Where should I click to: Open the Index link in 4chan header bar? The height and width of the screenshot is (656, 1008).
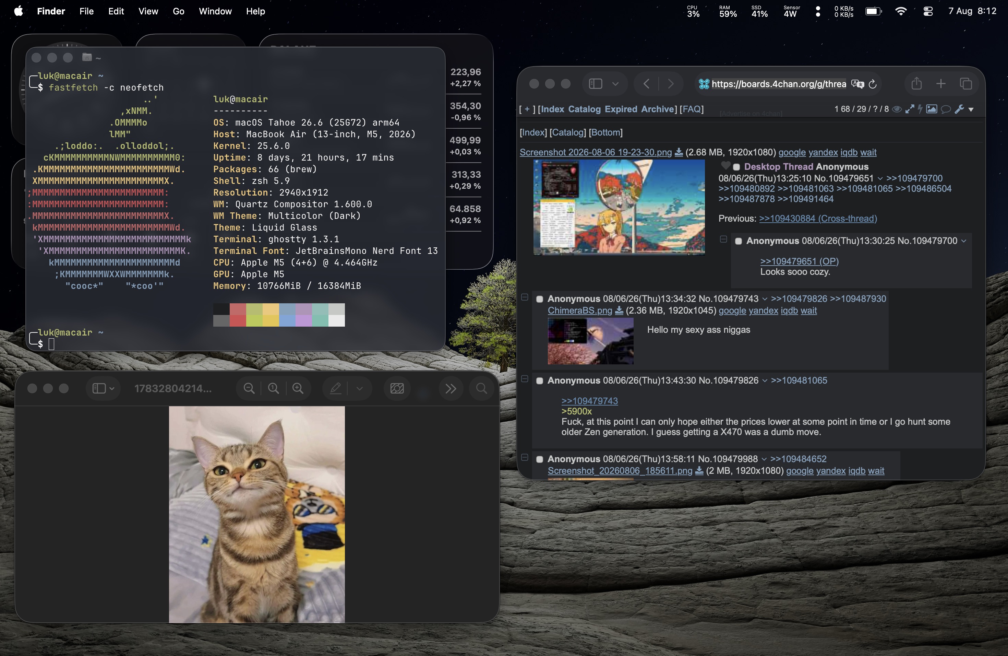coord(552,109)
